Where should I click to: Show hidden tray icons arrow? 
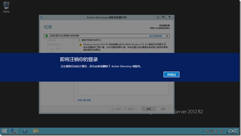coord(203,131)
